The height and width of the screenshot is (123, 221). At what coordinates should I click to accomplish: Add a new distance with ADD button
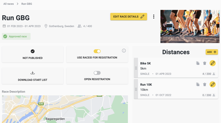pos(212,52)
